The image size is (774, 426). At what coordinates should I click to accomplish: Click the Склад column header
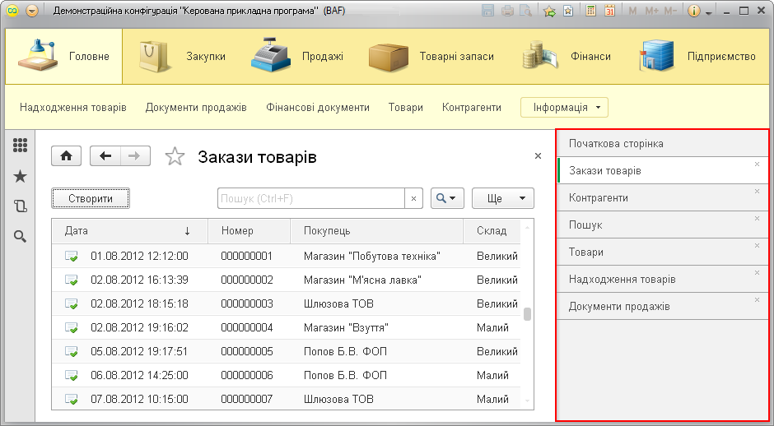click(x=492, y=231)
